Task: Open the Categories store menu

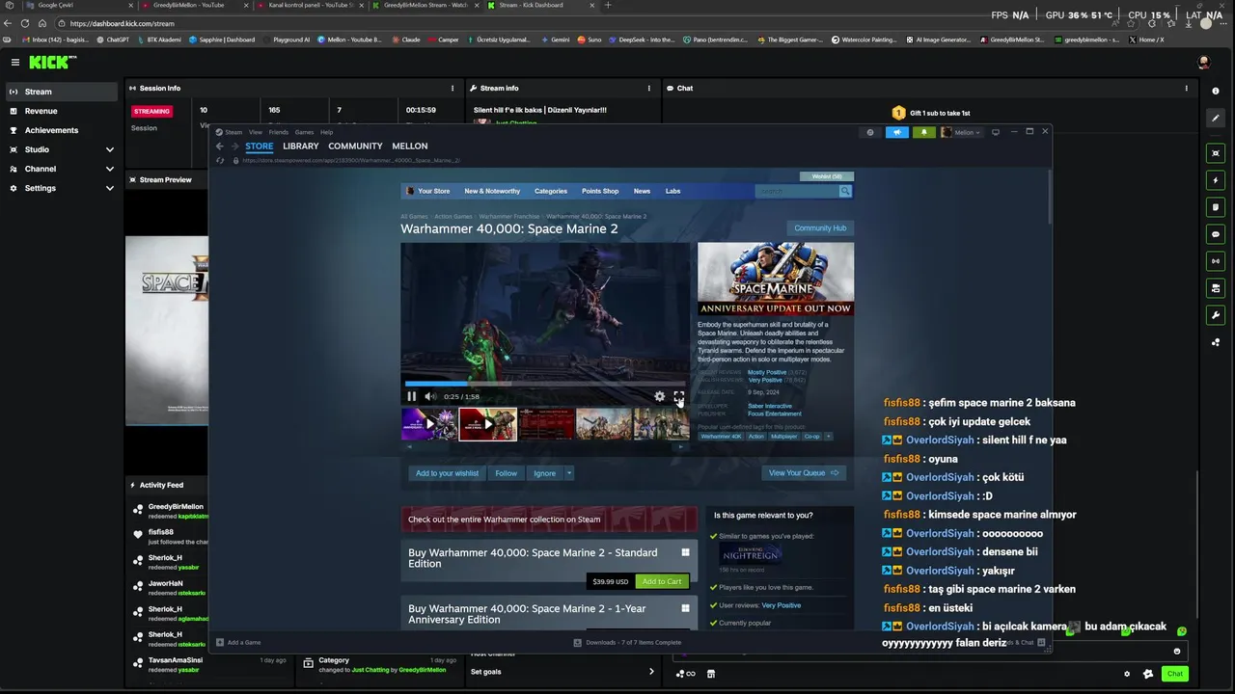Action: pyautogui.click(x=551, y=191)
